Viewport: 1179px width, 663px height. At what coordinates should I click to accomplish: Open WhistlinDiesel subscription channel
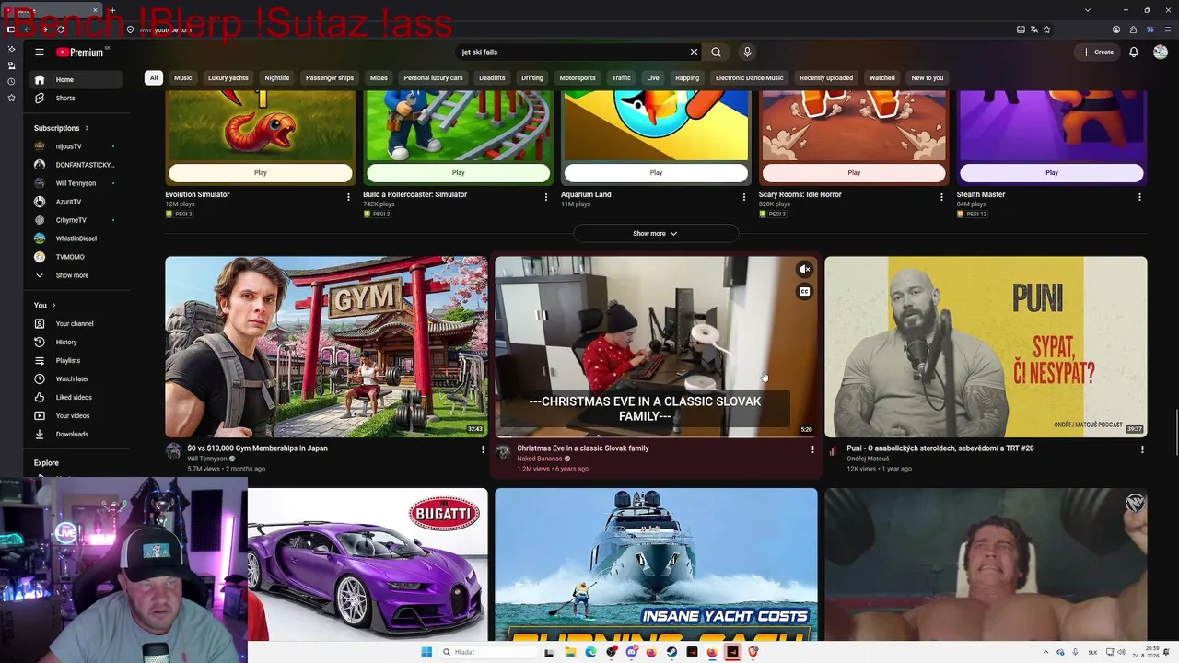click(x=74, y=238)
